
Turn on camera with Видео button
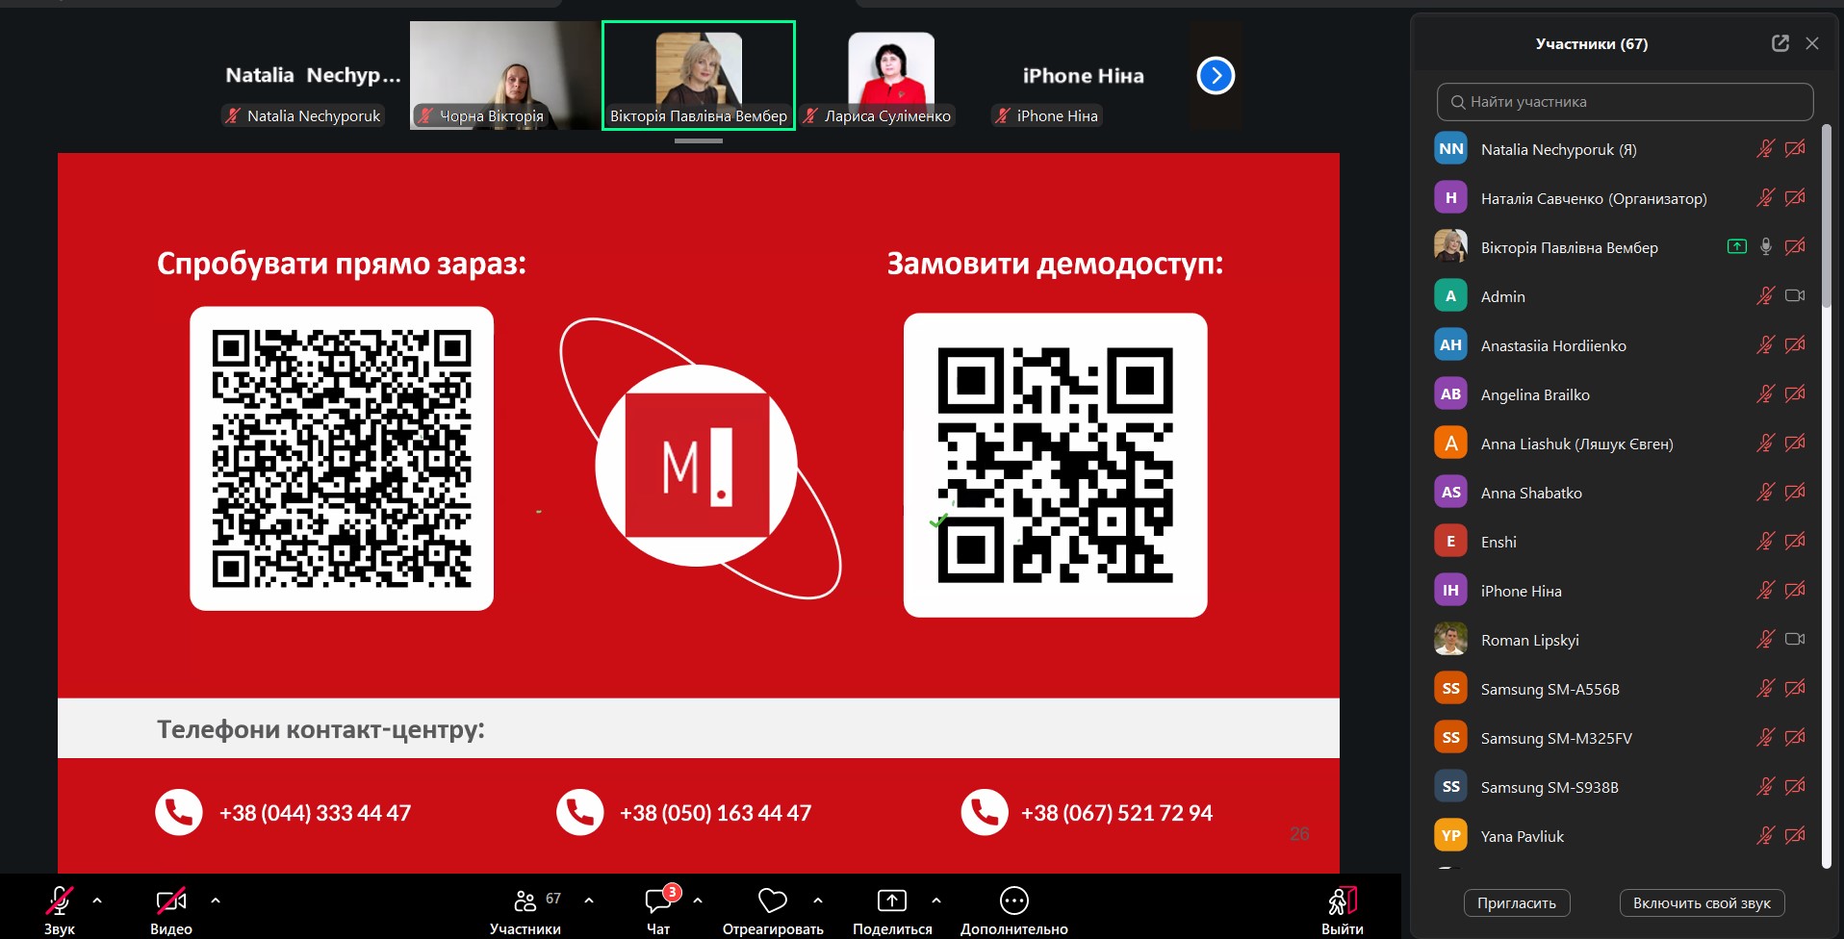pos(170,901)
